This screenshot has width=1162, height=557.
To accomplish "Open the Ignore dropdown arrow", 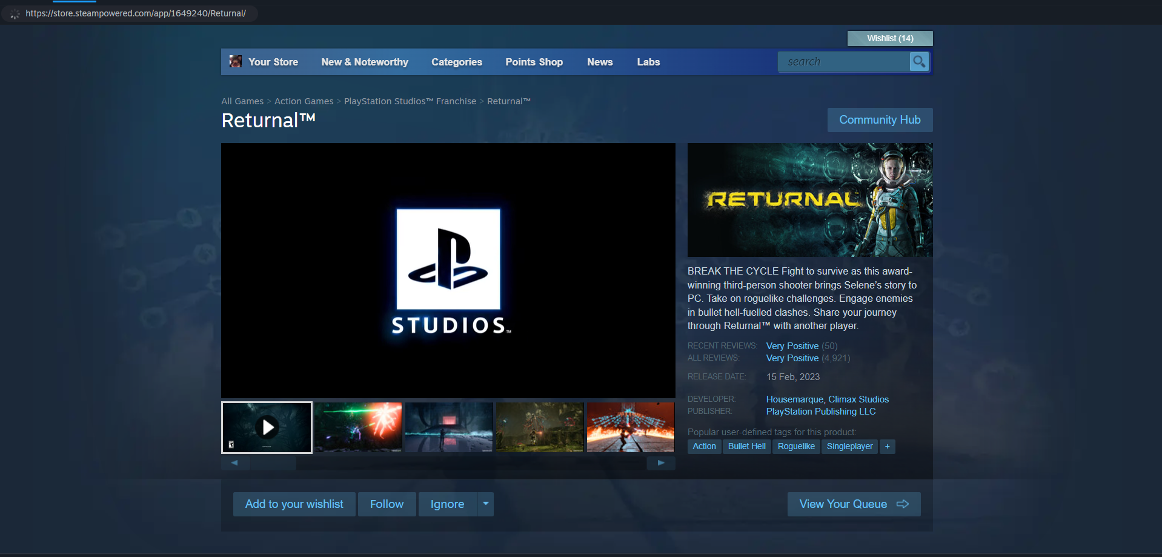I will 485,504.
